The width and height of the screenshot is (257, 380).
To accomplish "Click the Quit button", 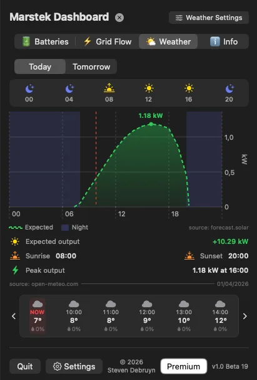I will 25,366.
